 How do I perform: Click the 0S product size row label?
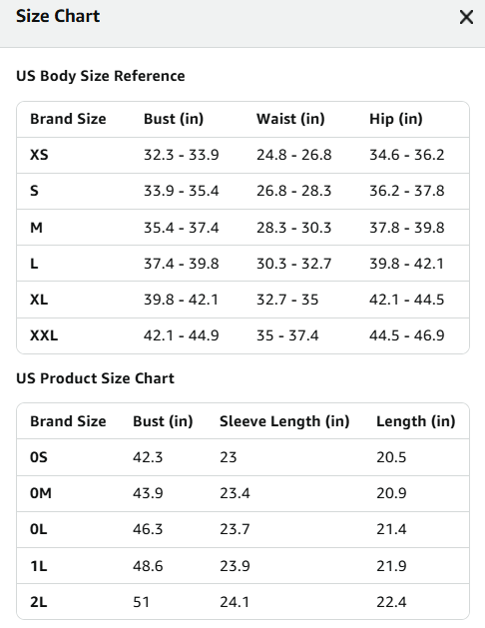[x=38, y=457]
